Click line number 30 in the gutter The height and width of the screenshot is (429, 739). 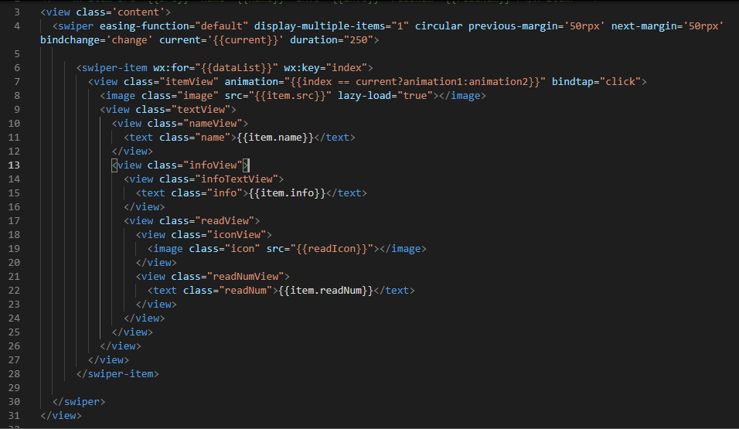coord(14,402)
